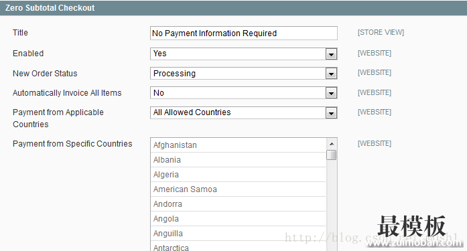Click the Title text input field
The height and width of the screenshot is (251, 467).
(244, 33)
